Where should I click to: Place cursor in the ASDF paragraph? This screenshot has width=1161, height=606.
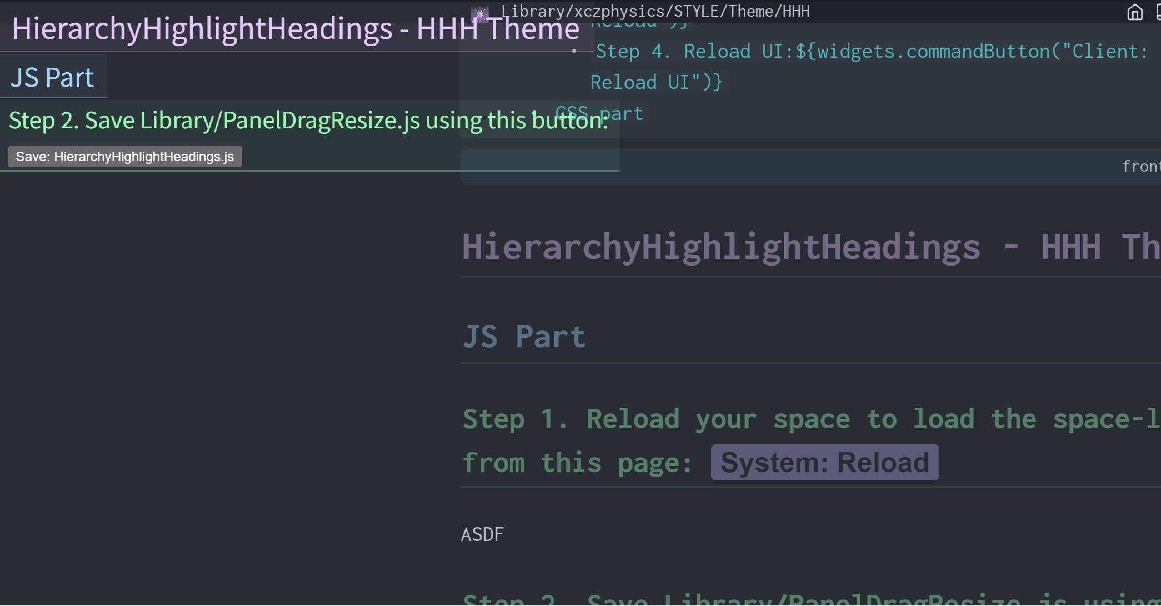(482, 534)
